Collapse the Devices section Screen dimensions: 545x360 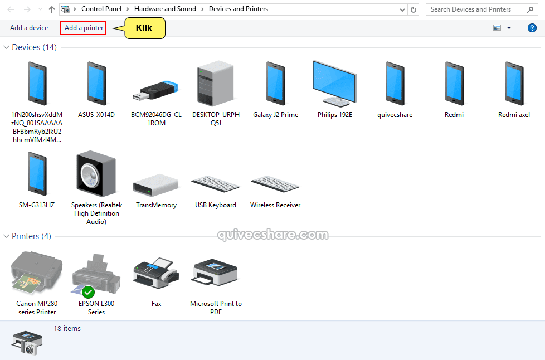pyautogui.click(x=6, y=47)
